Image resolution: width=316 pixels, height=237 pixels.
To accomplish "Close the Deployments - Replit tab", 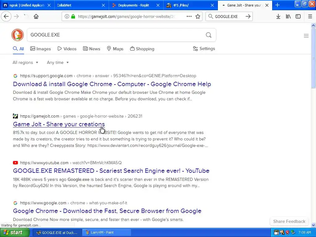I will point(158,5).
